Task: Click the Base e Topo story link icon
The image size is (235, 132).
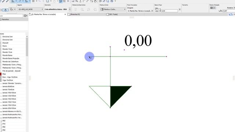Action: point(158,10)
